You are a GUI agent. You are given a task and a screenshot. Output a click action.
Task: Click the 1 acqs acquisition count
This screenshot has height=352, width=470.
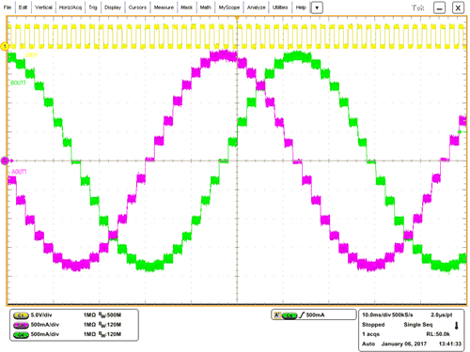[x=370, y=334]
